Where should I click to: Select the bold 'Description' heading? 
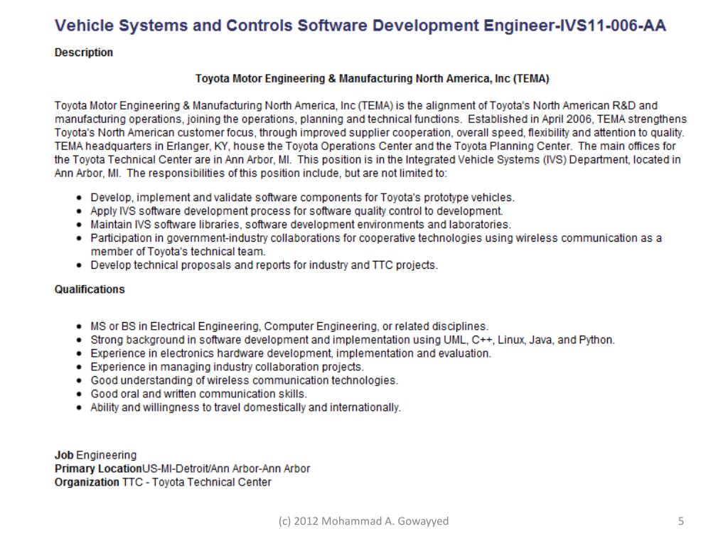coord(84,53)
